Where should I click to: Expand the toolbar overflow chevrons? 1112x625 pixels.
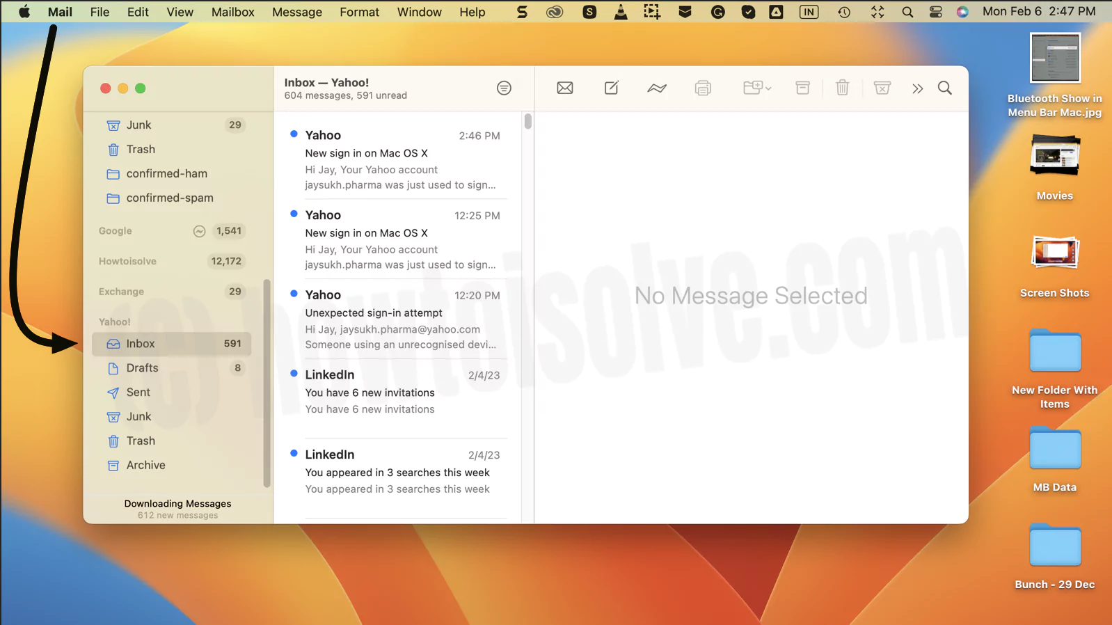pyautogui.click(x=917, y=88)
